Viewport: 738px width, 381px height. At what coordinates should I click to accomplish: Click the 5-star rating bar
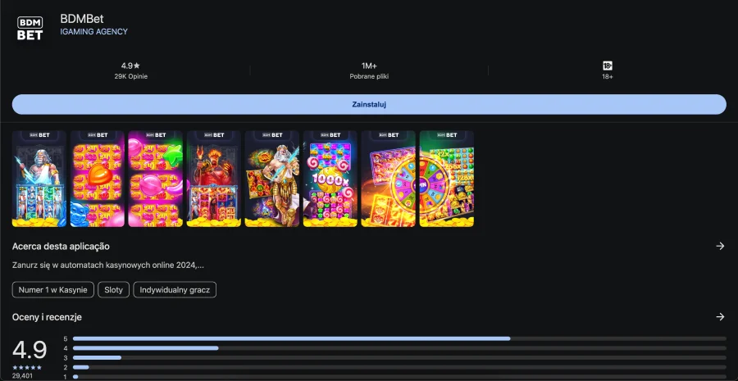pyautogui.click(x=399, y=338)
